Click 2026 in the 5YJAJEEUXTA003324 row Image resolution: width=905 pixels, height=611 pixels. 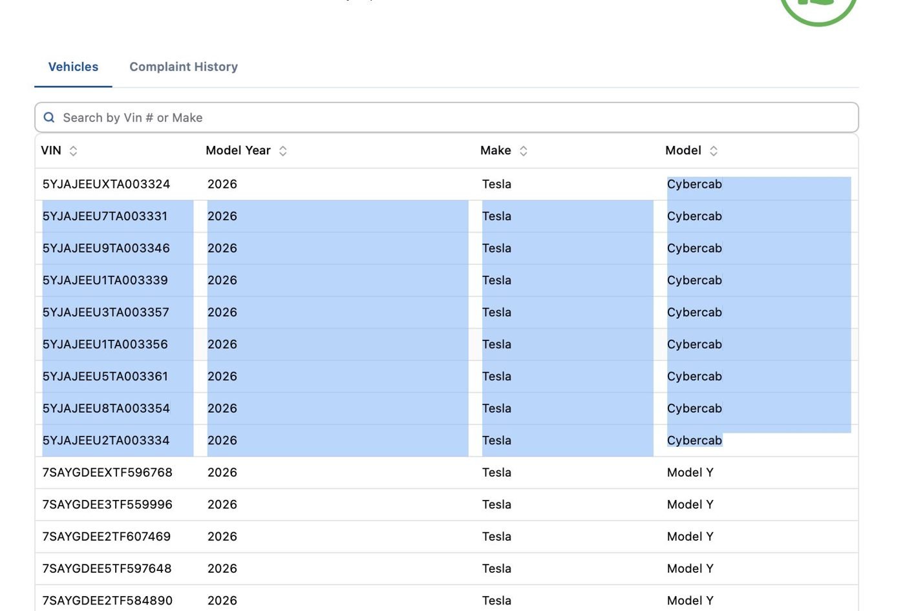coord(222,184)
